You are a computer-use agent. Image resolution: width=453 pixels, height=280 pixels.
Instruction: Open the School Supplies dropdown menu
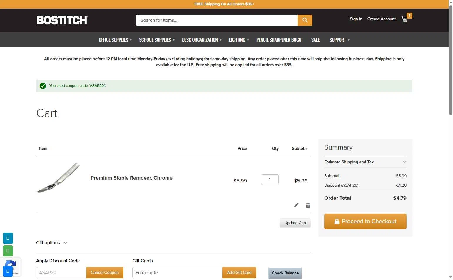[x=157, y=40]
